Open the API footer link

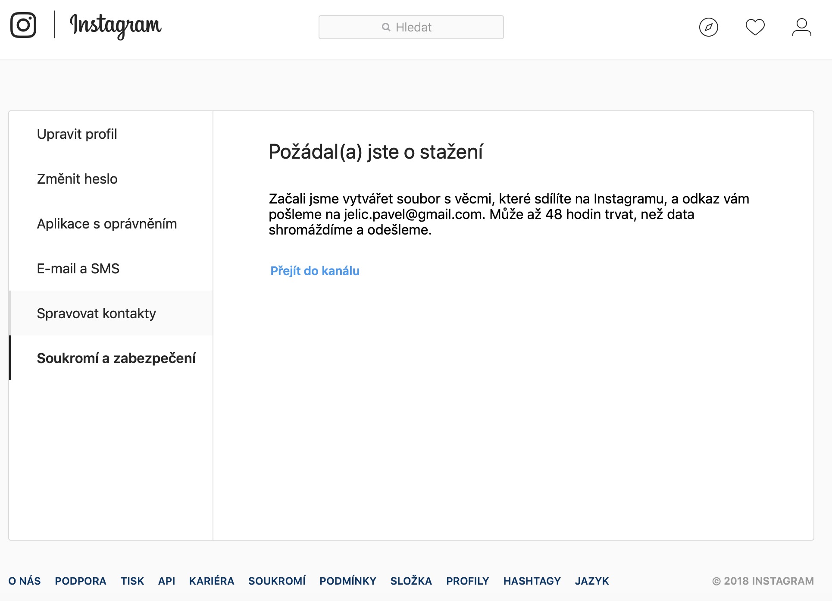166,581
